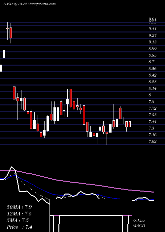
Task: Click the pink 50MA line
Action: [x=77, y=183]
